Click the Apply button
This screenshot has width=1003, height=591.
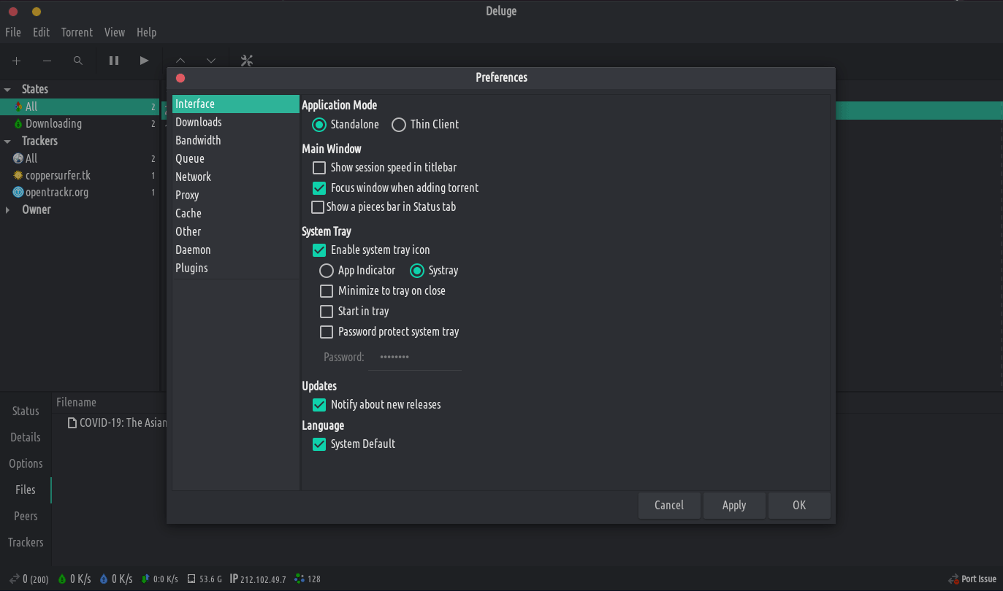pos(734,506)
